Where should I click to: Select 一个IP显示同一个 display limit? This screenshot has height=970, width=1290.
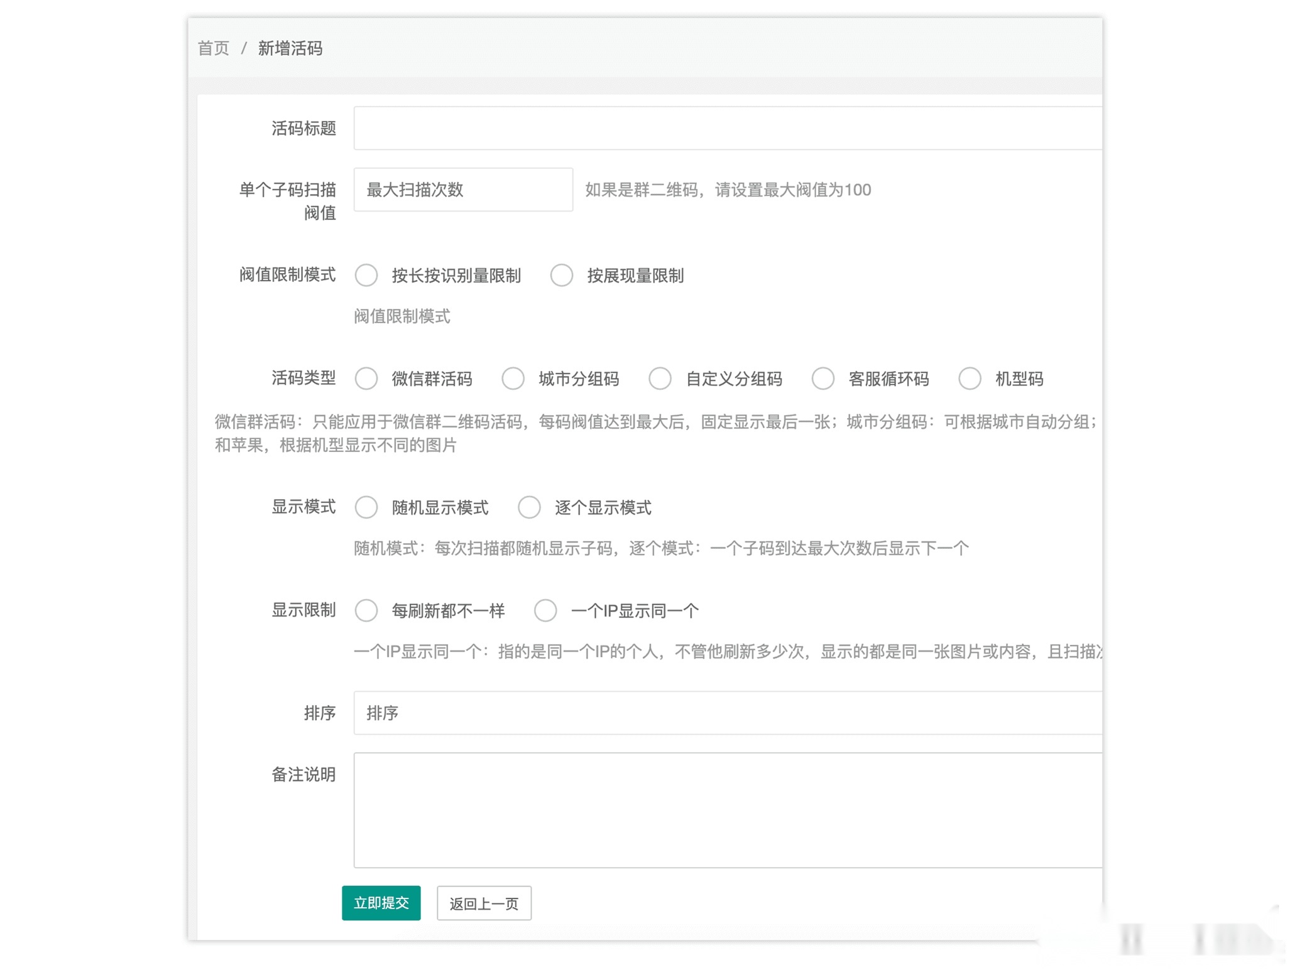[545, 610]
